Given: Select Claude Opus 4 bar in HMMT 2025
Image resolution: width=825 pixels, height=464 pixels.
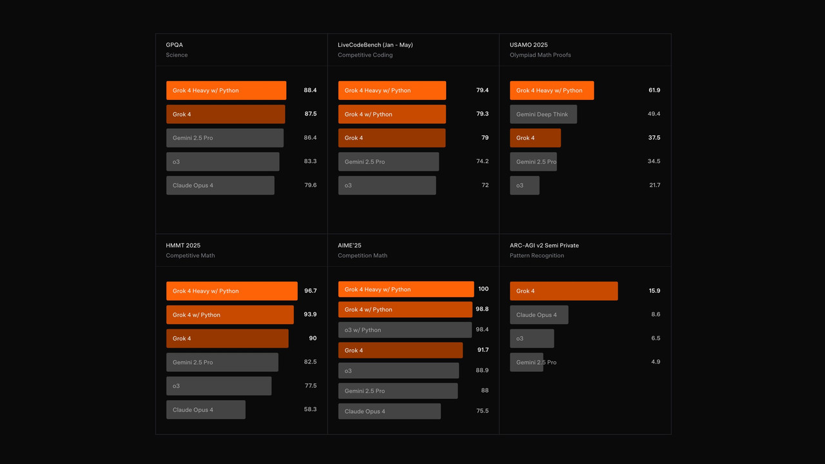Looking at the screenshot, I should point(206,410).
